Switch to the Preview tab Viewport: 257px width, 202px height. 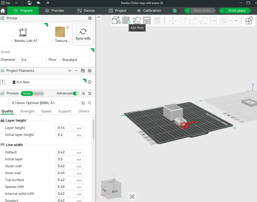54,11
